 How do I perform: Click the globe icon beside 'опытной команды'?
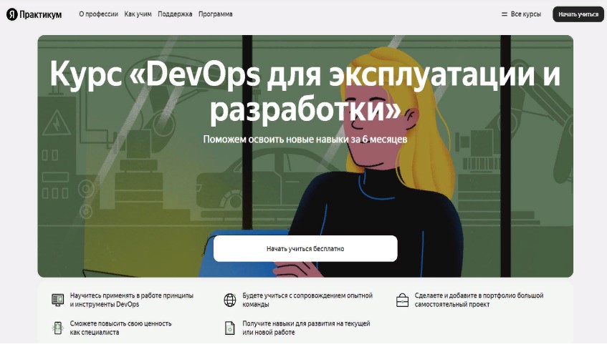click(230, 300)
